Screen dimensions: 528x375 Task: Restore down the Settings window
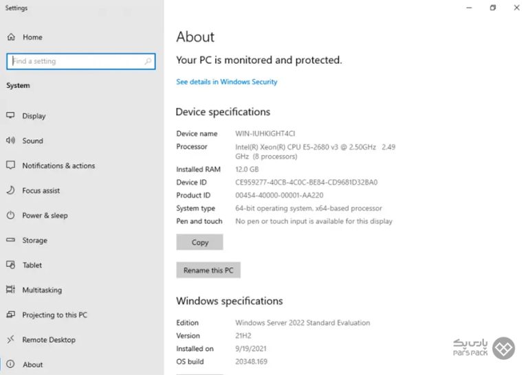[493, 8]
